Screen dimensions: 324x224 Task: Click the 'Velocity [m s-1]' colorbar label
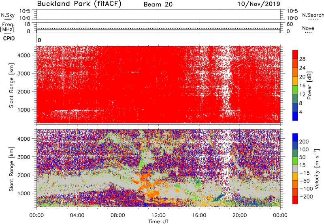click(x=316, y=169)
